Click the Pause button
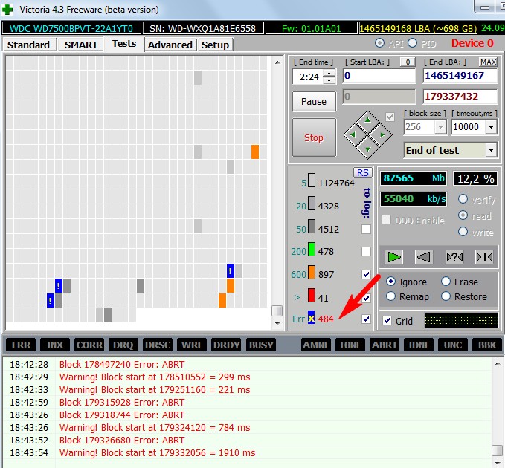 (x=314, y=102)
